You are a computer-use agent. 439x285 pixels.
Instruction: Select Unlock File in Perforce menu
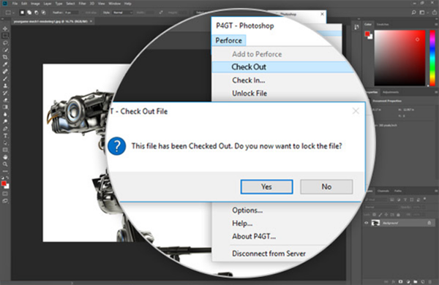[x=249, y=93]
